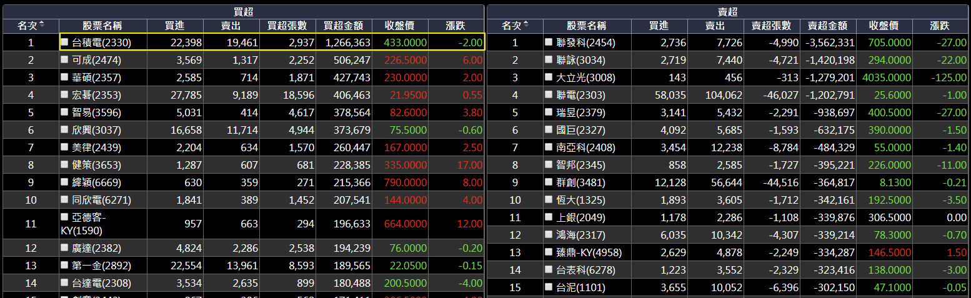The image size is (971, 298).
Task: Select the 臻鼎-KY(4958) checkbox
Action: click(549, 252)
